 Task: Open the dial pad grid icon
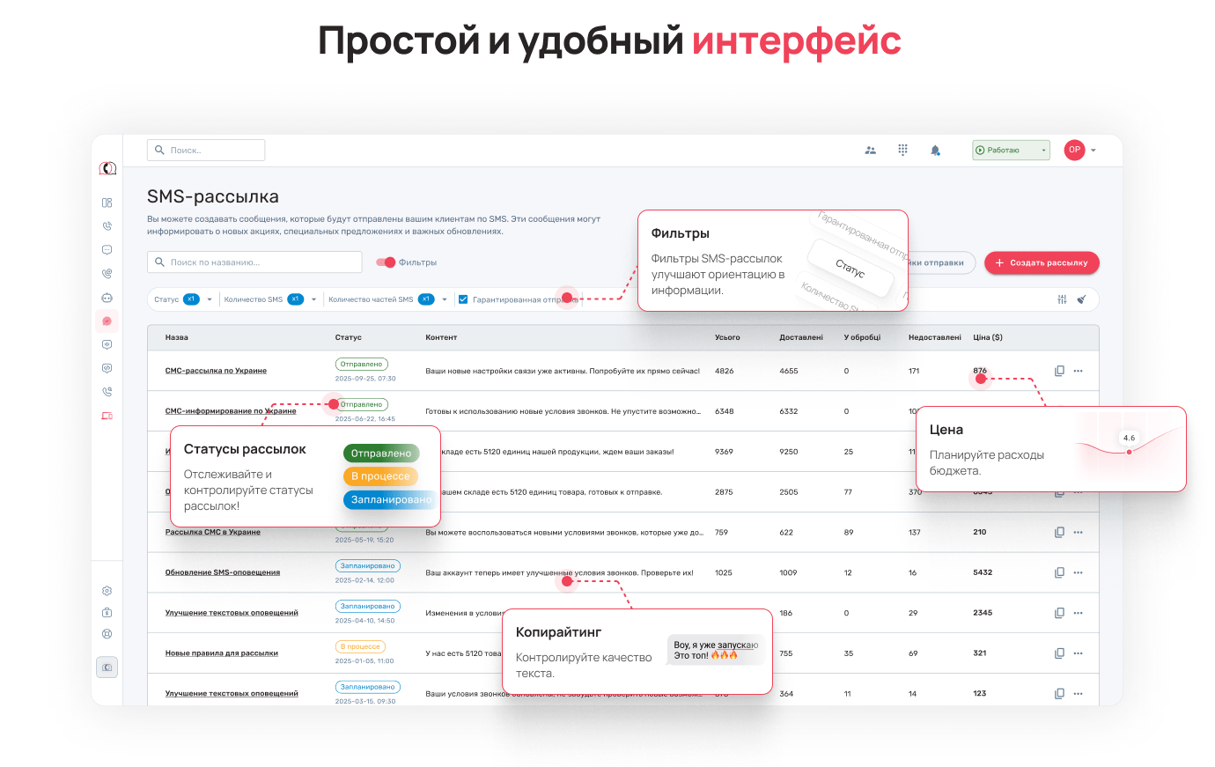coord(902,151)
